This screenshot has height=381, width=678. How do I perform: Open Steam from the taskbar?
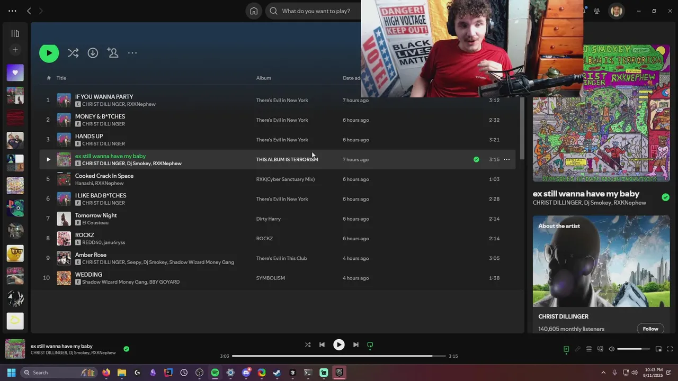point(277,373)
